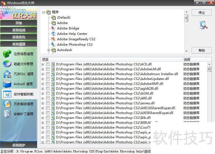Collapse the 程序 tree root
Image resolution: width=215 pixels, height=154 pixels.
[43, 12]
